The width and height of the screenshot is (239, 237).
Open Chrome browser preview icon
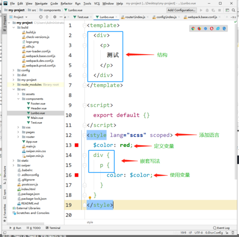(193, 29)
